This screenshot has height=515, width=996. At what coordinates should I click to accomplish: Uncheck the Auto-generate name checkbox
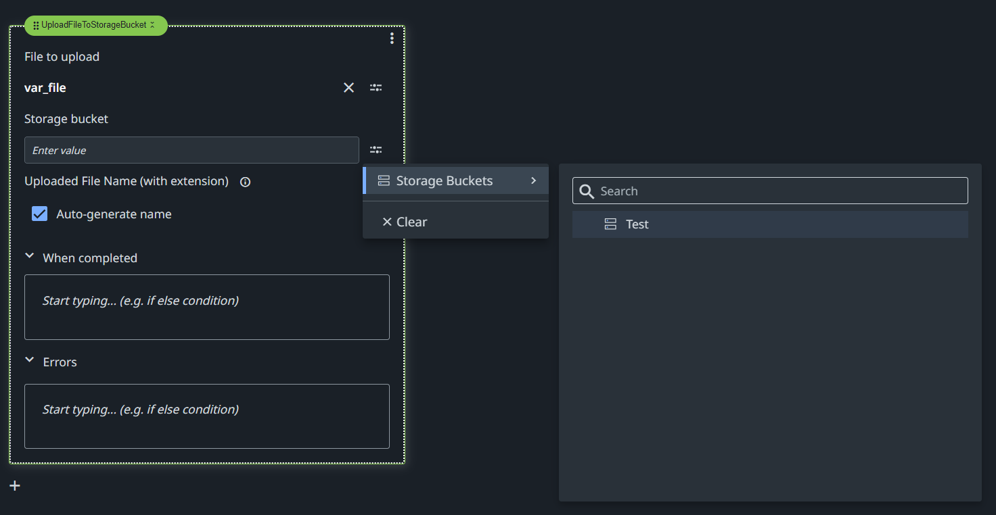click(x=39, y=214)
